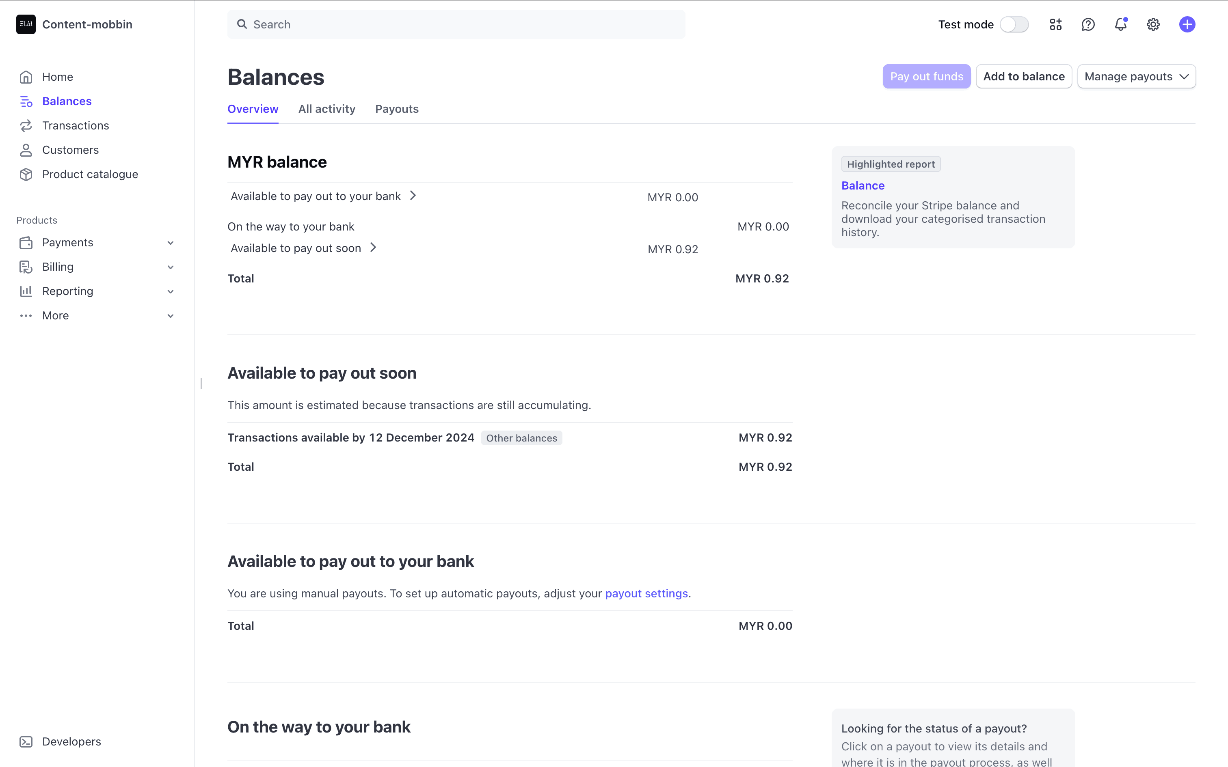Expand the Reporting sidebar section

[x=171, y=292]
